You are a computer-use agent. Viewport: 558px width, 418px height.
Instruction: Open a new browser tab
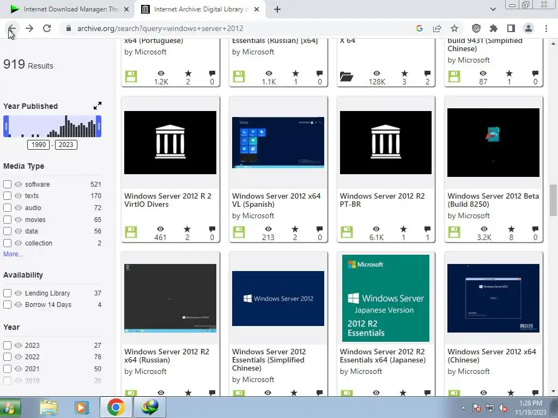pos(277,9)
